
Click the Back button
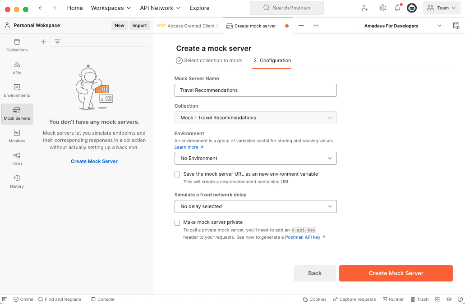(315, 273)
